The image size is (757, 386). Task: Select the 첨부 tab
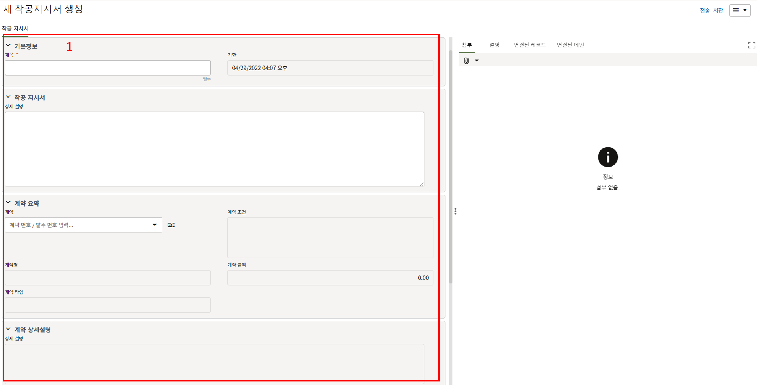click(x=467, y=45)
